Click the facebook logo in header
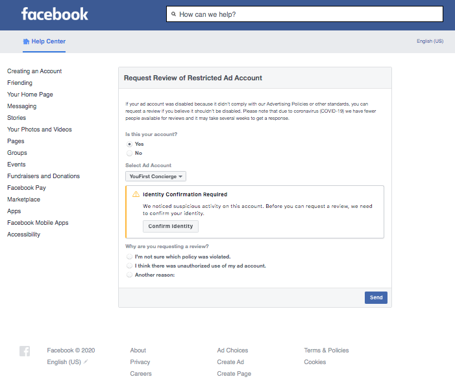 point(55,14)
